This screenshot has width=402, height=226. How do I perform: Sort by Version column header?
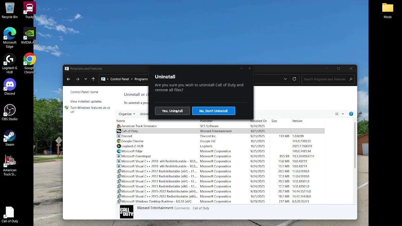297,121
